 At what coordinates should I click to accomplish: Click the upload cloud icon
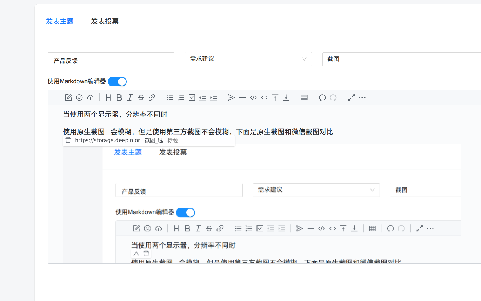pos(90,97)
